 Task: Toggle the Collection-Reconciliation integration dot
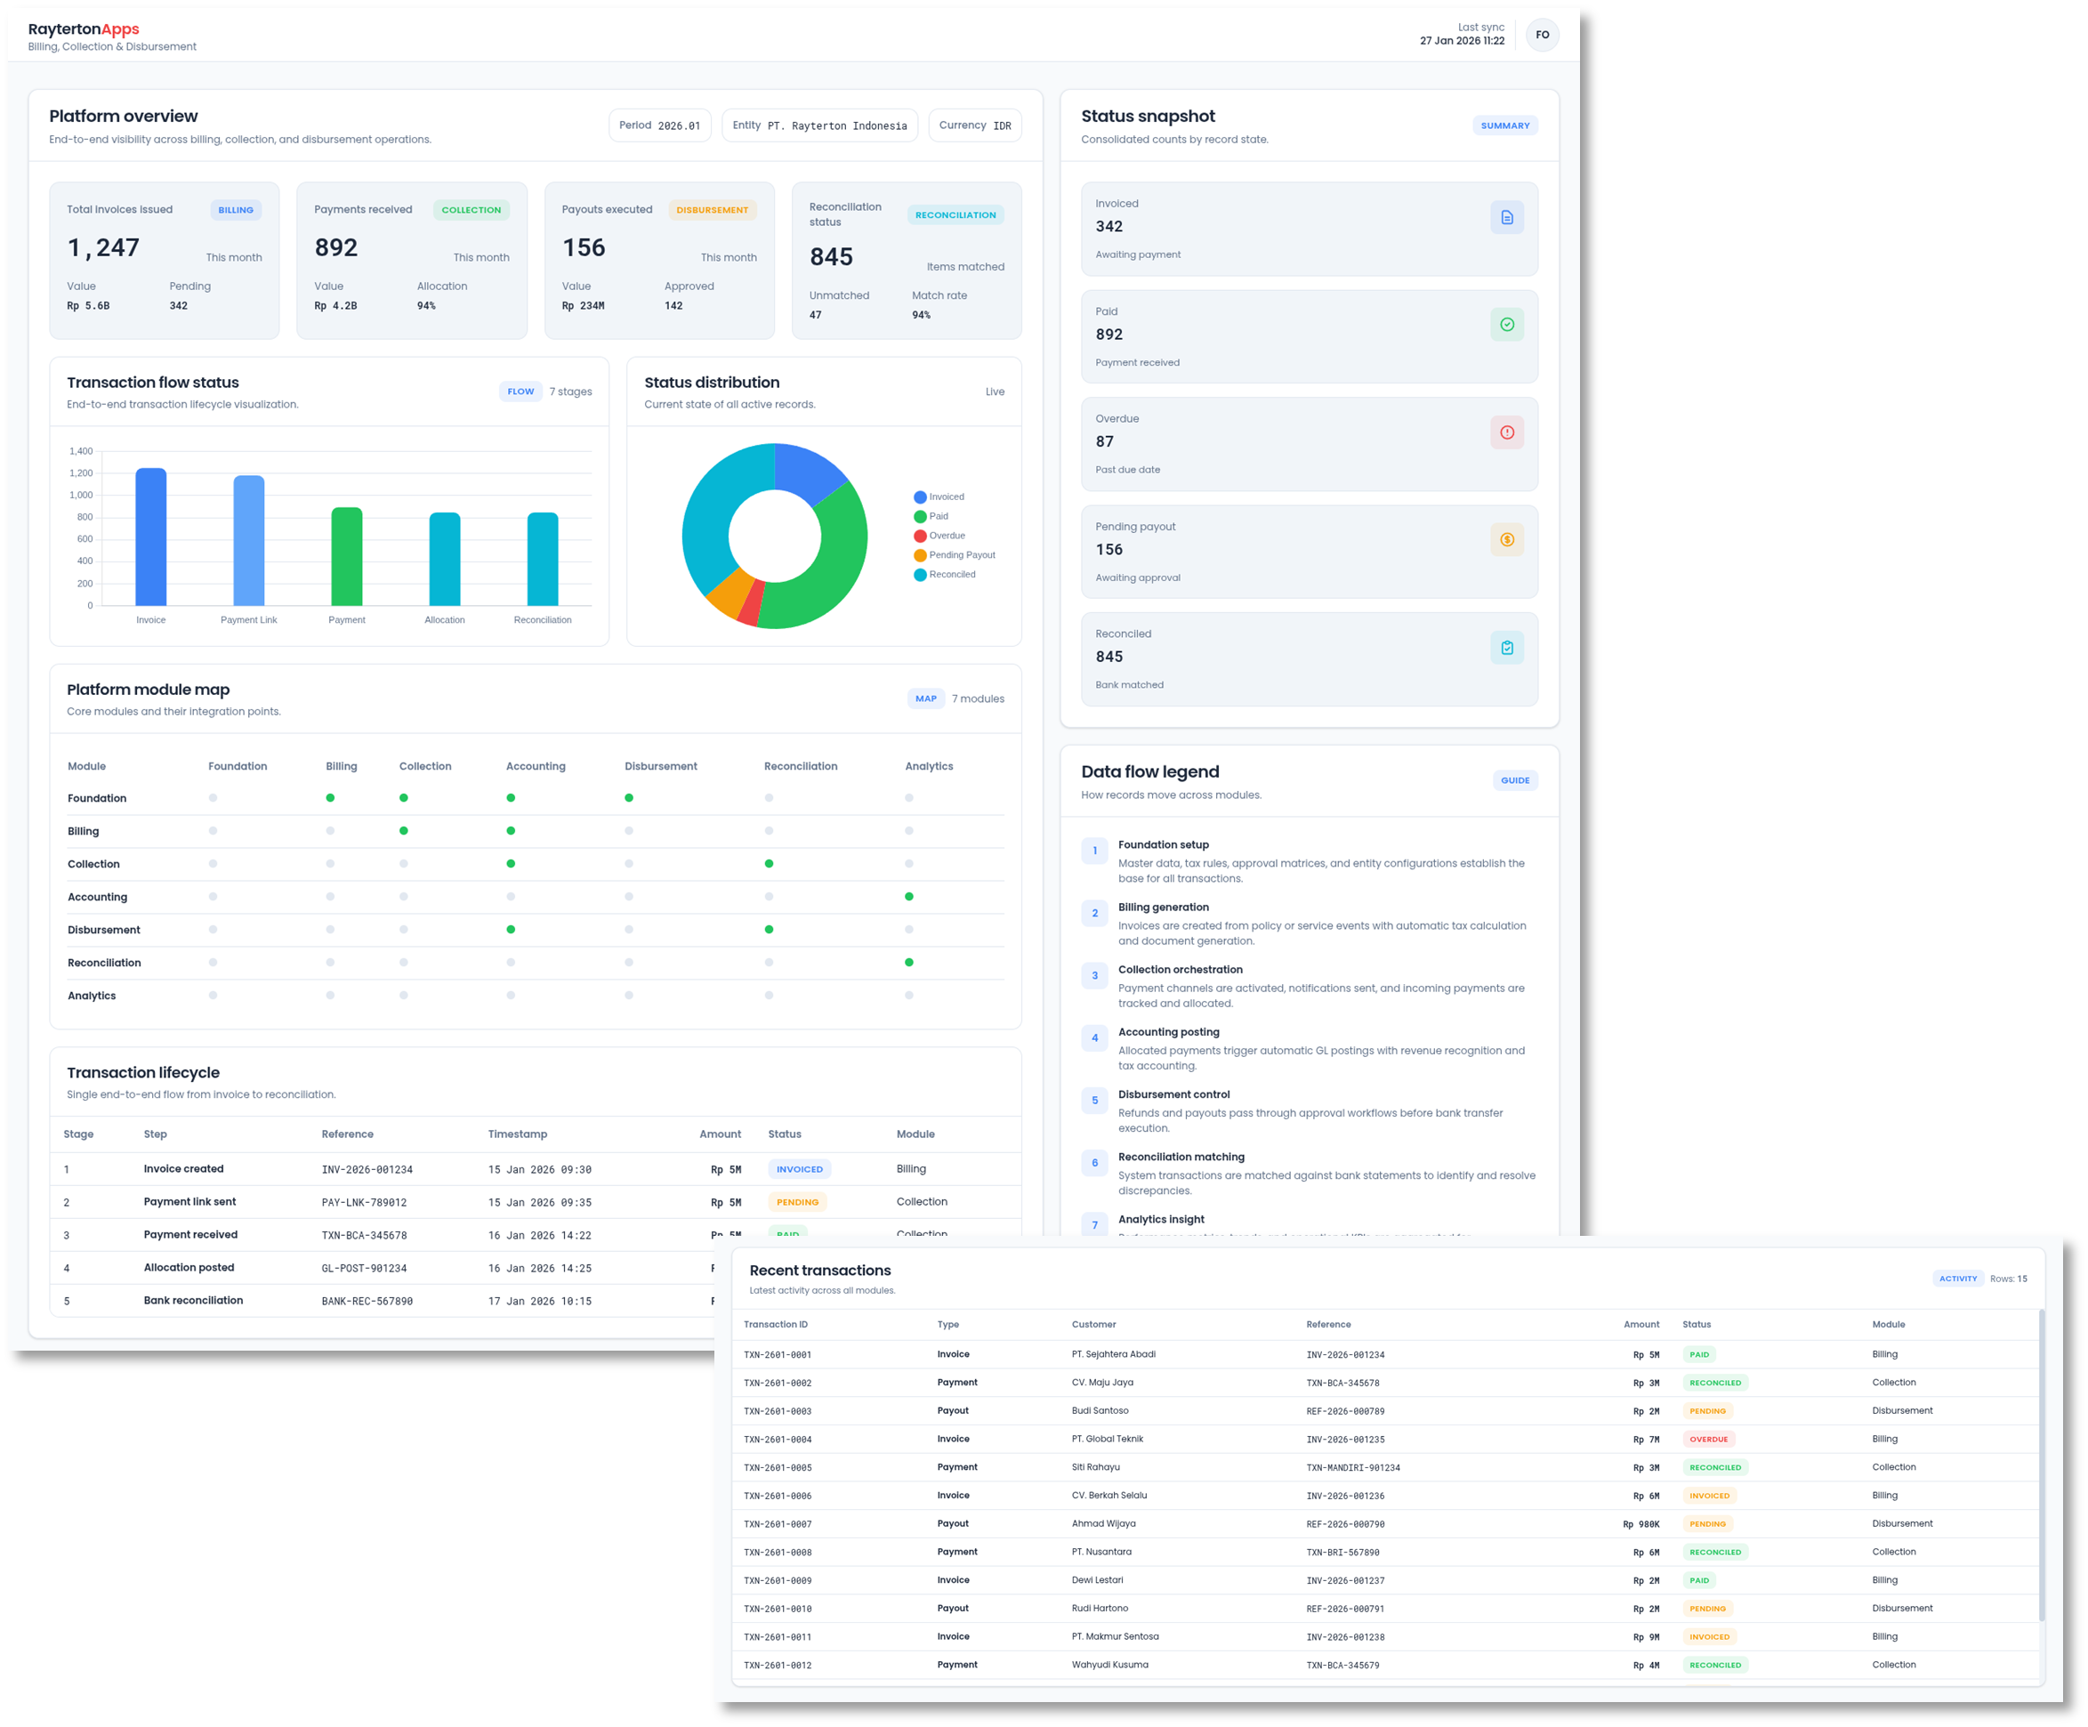(769, 864)
